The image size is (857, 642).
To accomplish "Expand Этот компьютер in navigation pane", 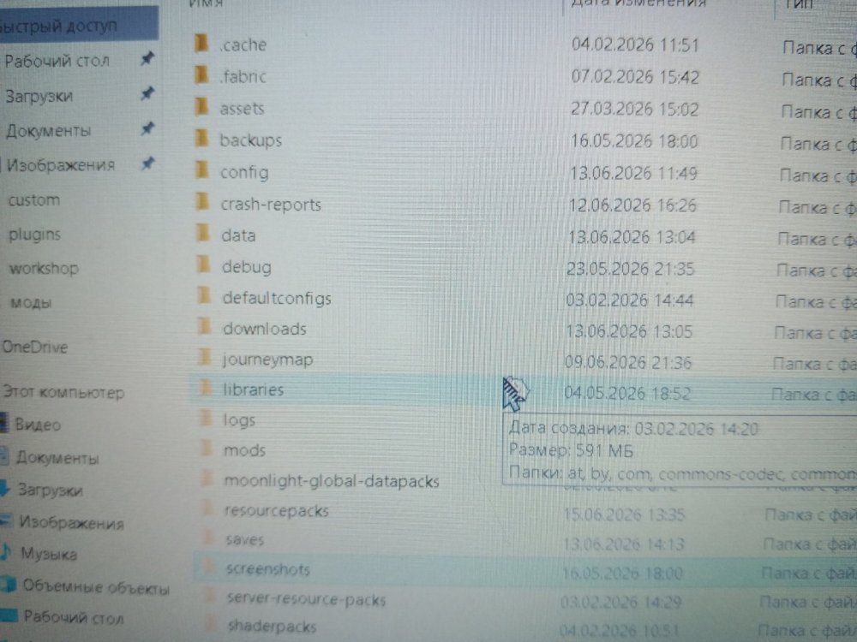I will (x=63, y=392).
